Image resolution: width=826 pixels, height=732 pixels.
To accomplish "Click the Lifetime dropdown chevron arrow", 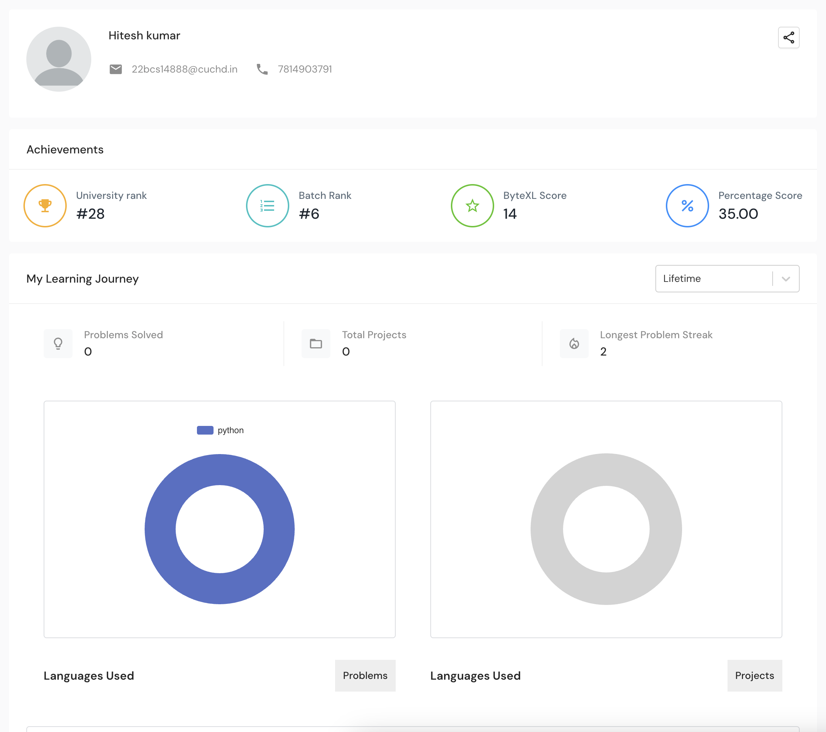I will click(786, 279).
